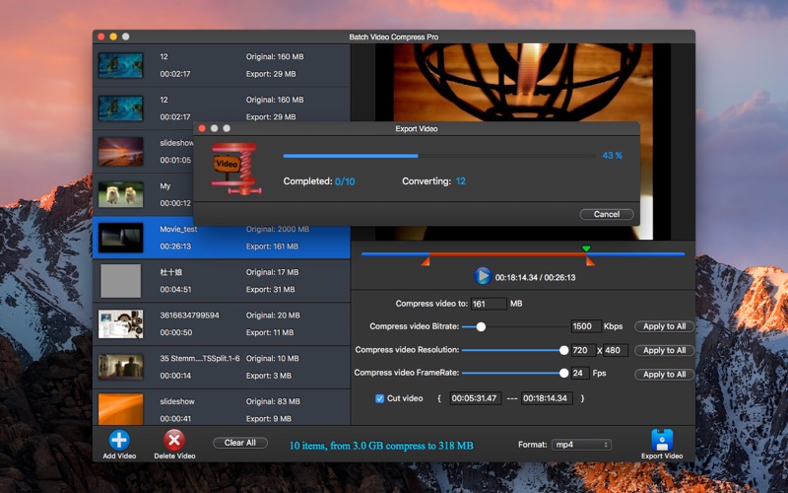The height and width of the screenshot is (493, 788).
Task: Click the video compressor clamp icon in Export dialog
Action: coord(235,169)
